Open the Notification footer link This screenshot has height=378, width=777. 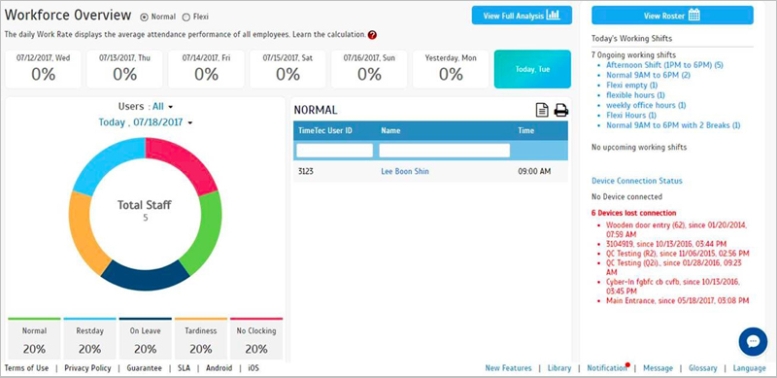tap(607, 368)
